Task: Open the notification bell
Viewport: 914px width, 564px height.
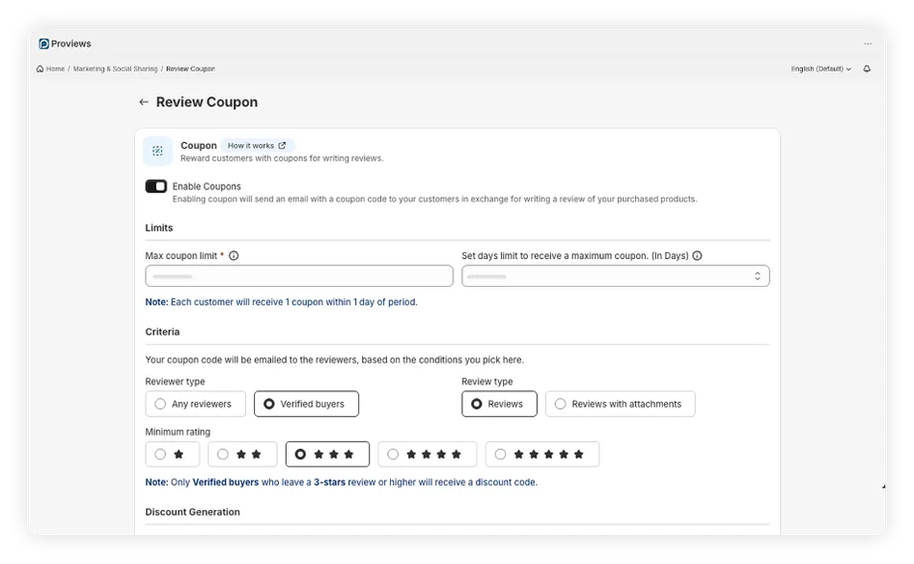Action: coord(866,69)
